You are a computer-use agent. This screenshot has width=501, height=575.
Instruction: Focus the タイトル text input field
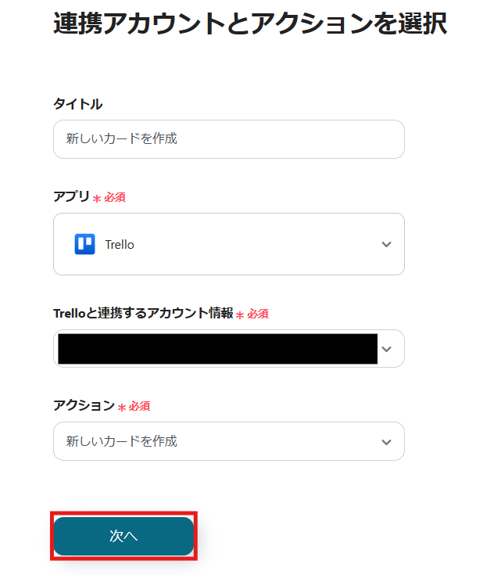[229, 139]
